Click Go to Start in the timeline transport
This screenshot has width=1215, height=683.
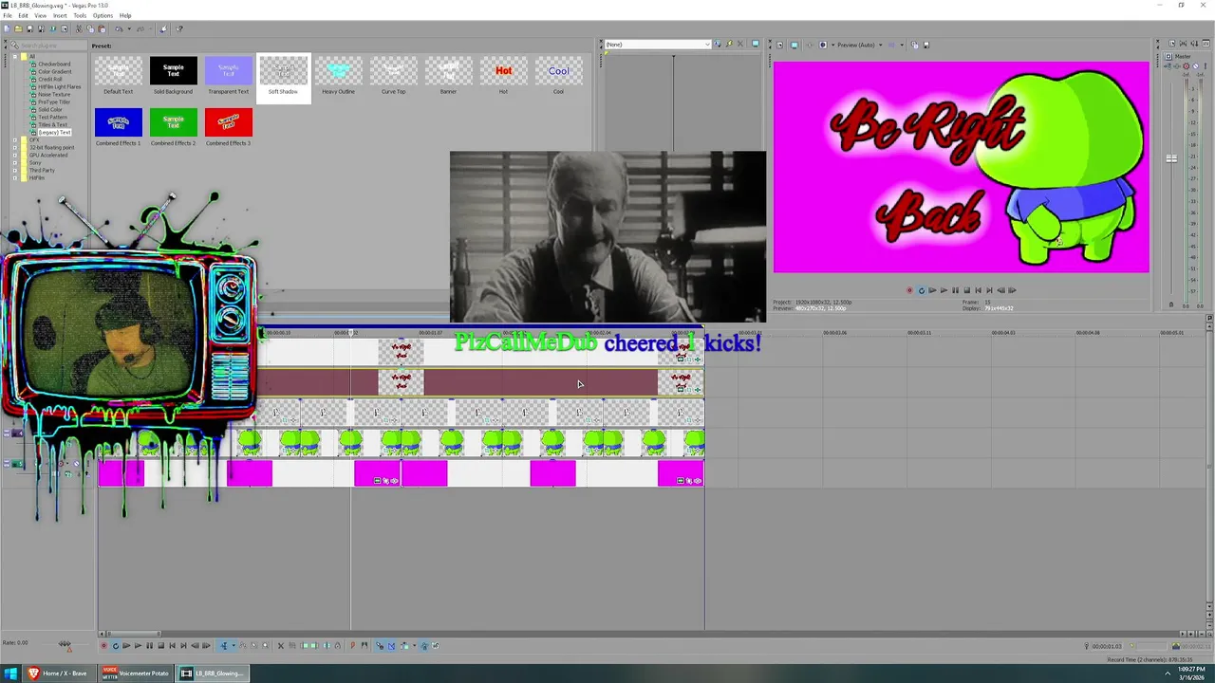click(x=172, y=646)
